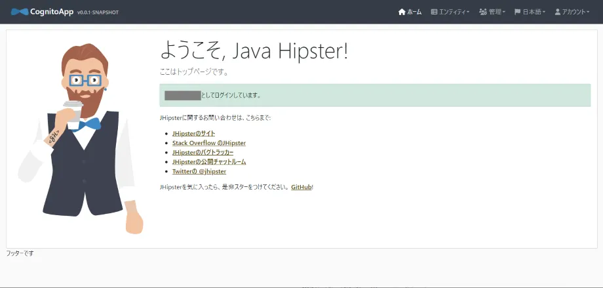This screenshot has height=288, width=603.
Task: Click the CognitoApp bow-tie logo icon
Action: click(20, 12)
